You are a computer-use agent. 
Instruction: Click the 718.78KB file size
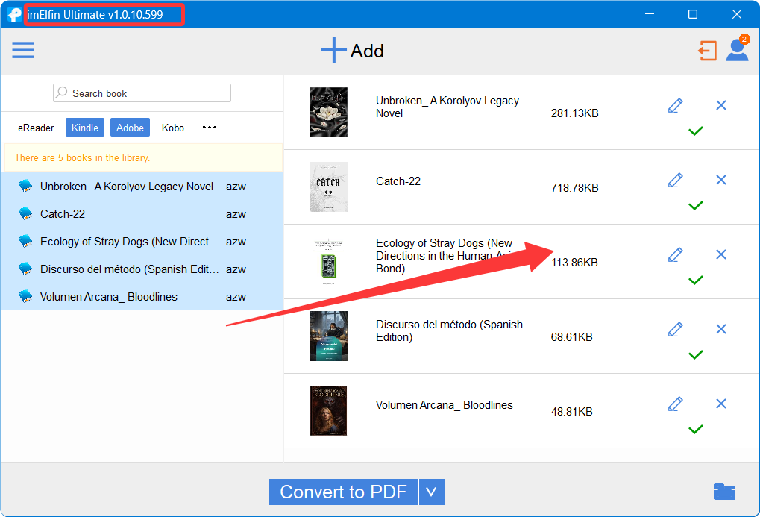pyautogui.click(x=574, y=188)
